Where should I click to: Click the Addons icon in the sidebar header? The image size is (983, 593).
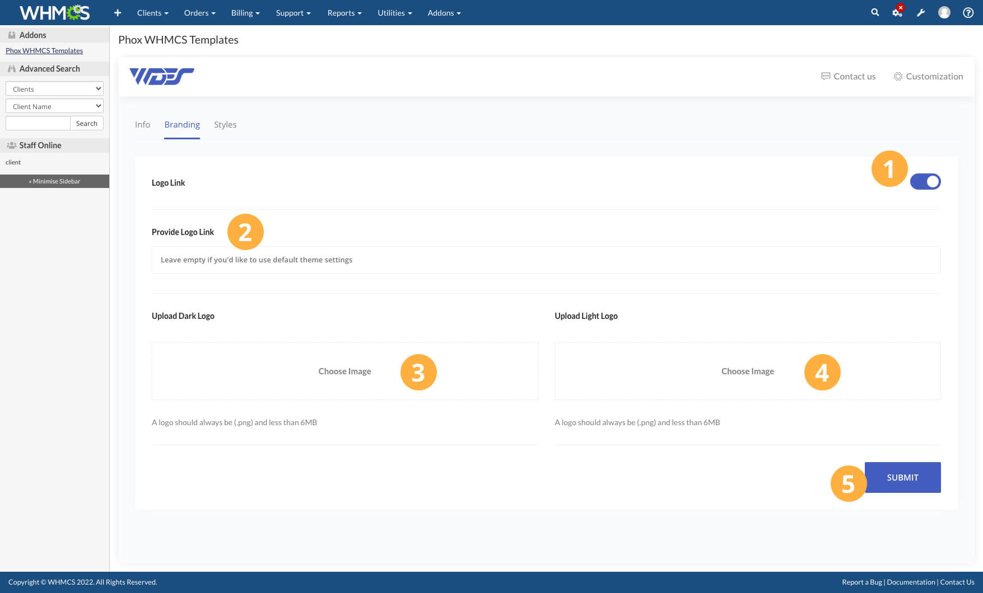point(11,35)
